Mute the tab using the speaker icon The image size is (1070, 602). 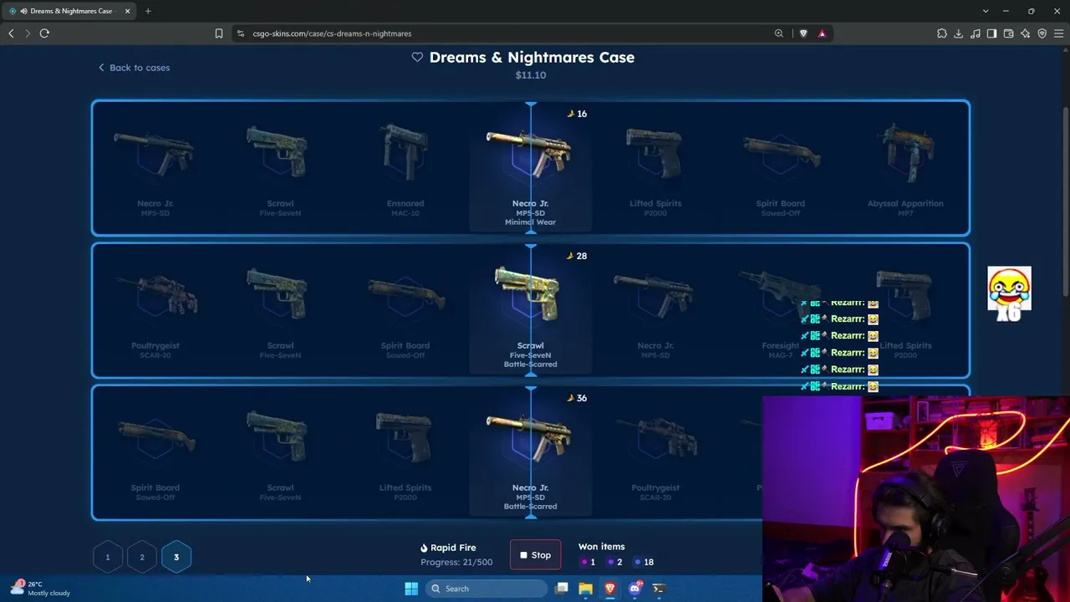pos(23,11)
